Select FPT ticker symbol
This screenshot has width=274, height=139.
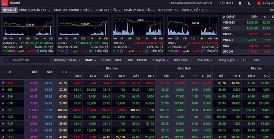point(10,110)
